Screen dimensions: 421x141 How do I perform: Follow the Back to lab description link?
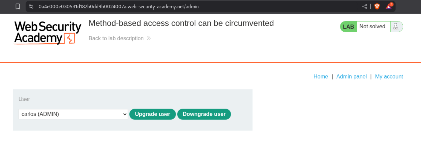coord(116,38)
